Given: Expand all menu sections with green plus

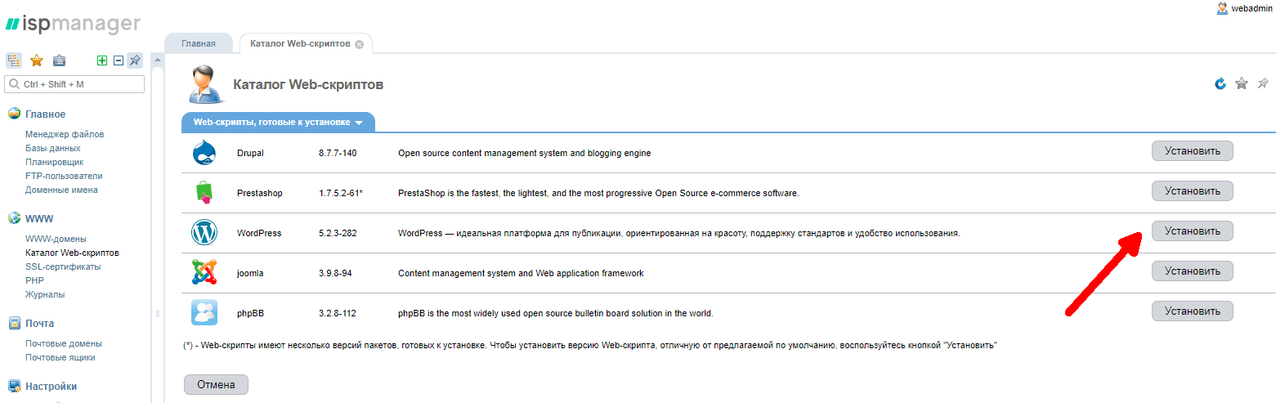Looking at the screenshot, I should click(102, 60).
